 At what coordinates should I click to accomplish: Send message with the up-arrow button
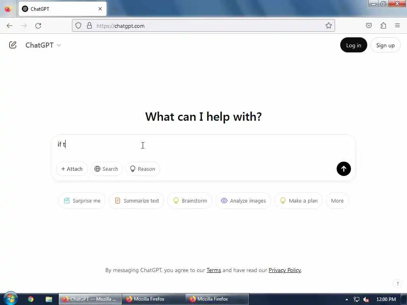click(x=343, y=169)
